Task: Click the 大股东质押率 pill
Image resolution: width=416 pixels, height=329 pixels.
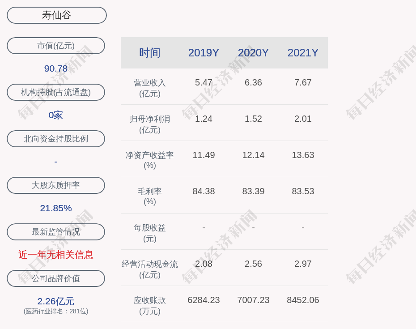Action: (56, 185)
